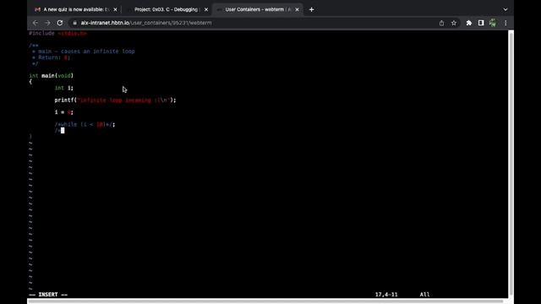Switch to Project 0x03 C Debugging tab
541x304 pixels.
[167, 9]
